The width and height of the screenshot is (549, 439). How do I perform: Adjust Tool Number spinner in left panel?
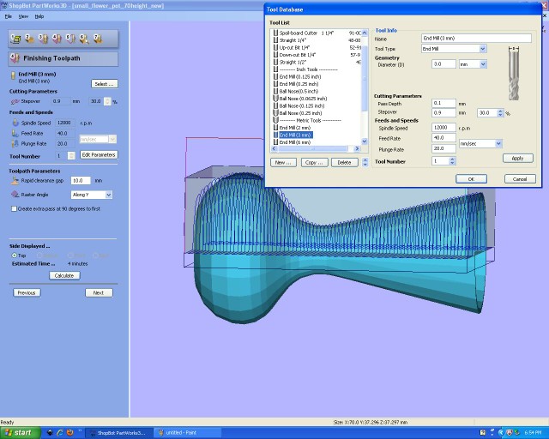pos(71,155)
